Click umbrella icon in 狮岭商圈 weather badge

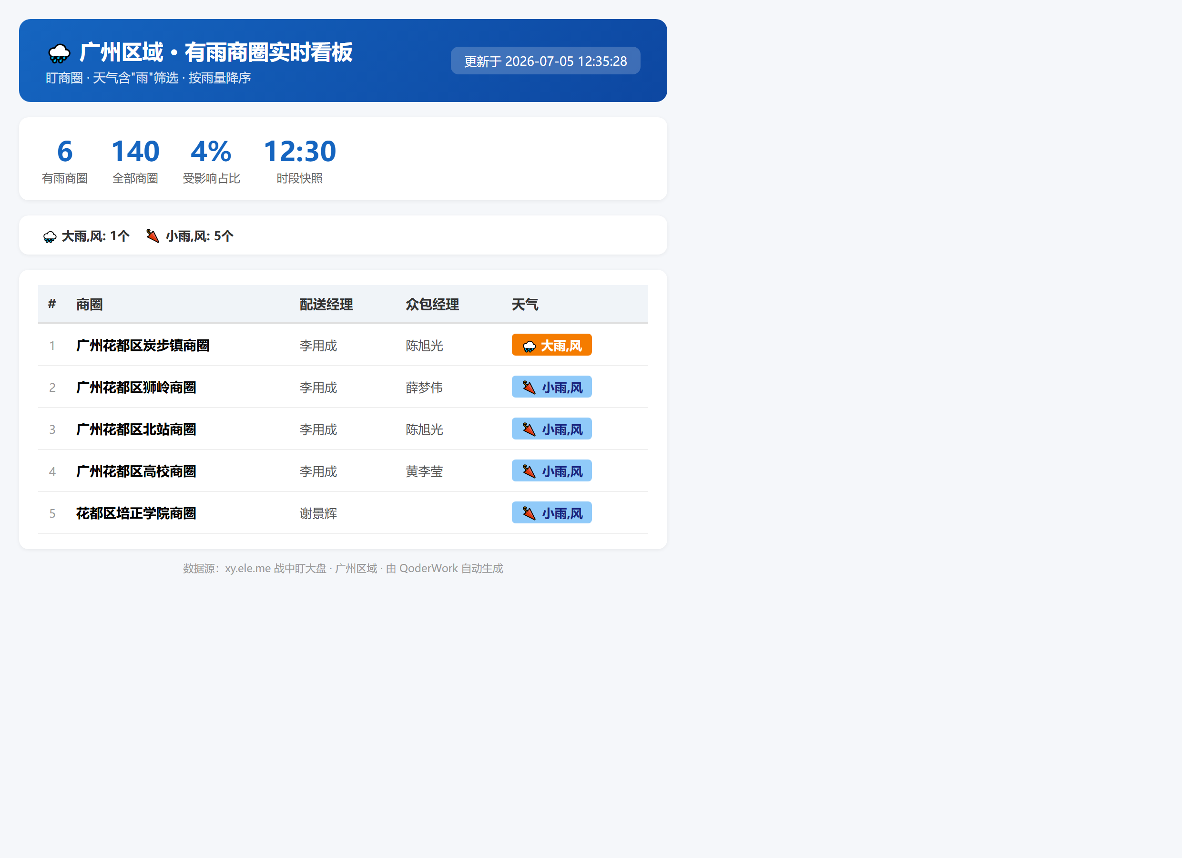click(529, 388)
